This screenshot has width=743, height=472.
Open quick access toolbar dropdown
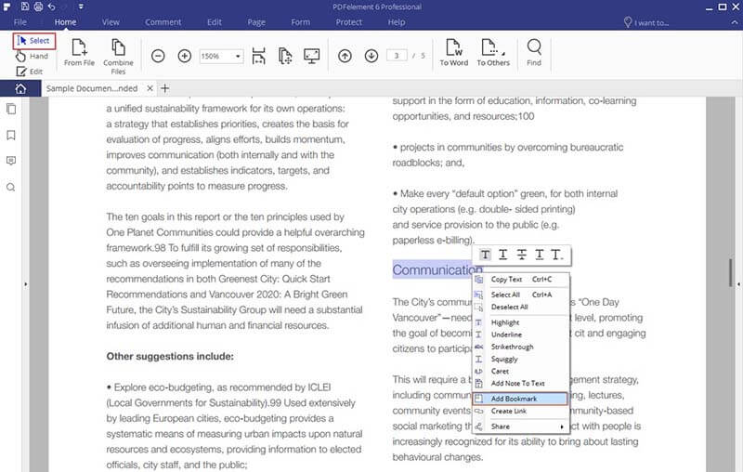tap(81, 7)
